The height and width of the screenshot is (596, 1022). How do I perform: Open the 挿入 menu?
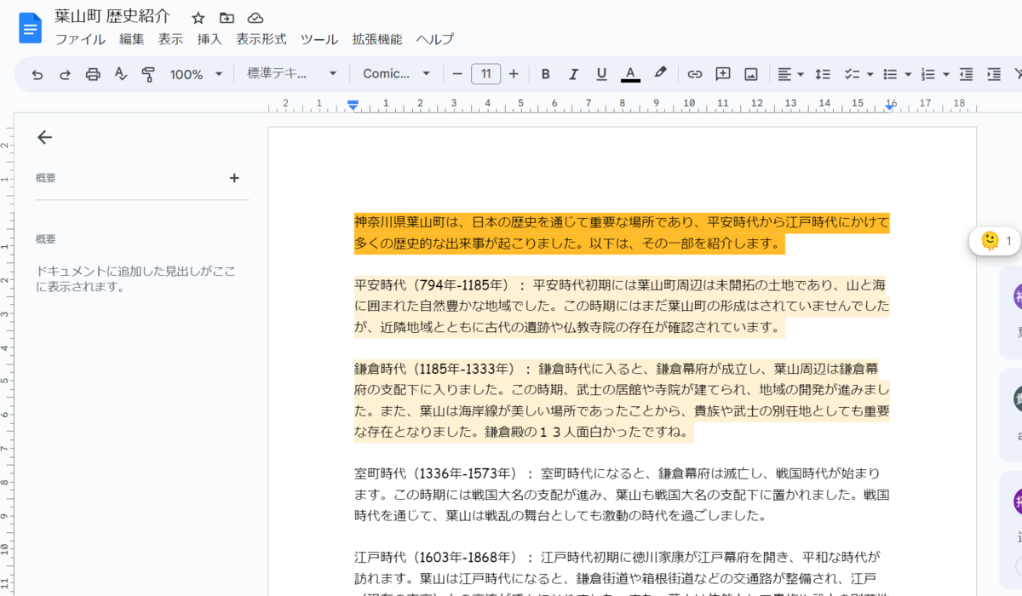click(210, 39)
